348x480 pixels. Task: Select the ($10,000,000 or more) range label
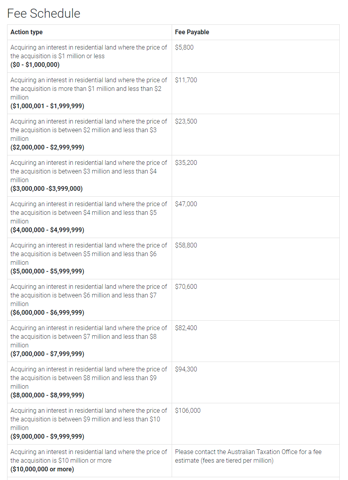pos(42,469)
